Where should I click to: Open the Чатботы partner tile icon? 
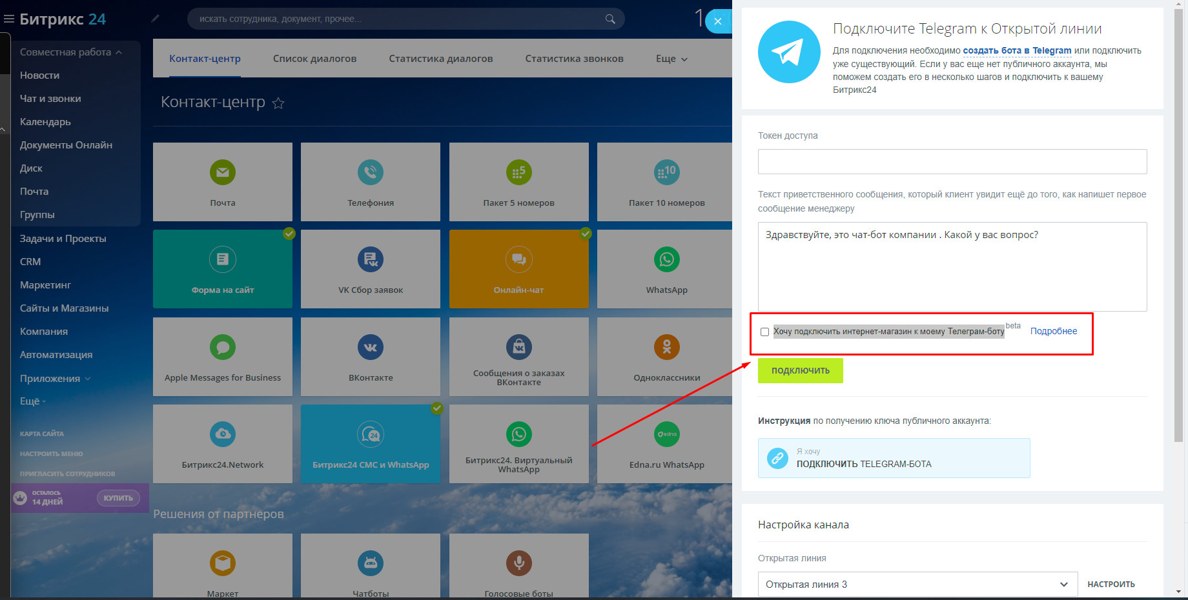pos(371,563)
